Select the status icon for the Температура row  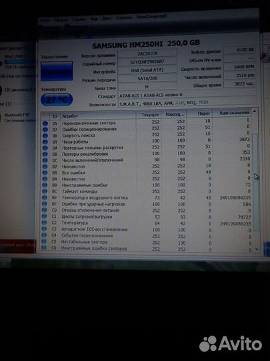pyautogui.click(x=44, y=223)
